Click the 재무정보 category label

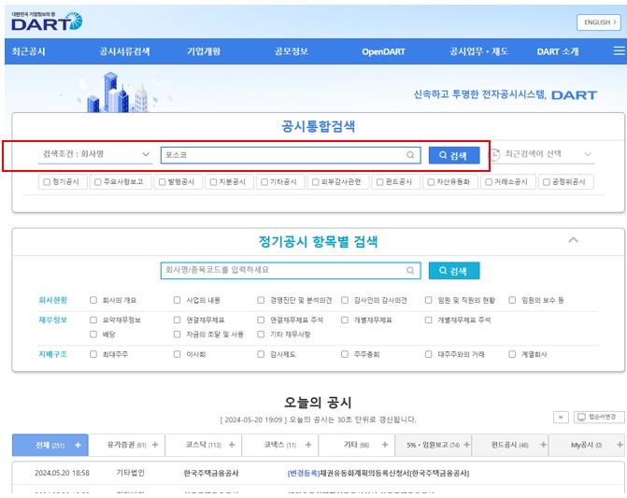coord(52,320)
